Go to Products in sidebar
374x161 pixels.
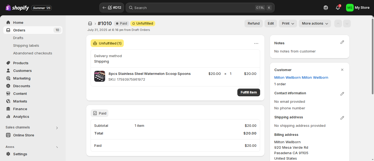point(21,63)
